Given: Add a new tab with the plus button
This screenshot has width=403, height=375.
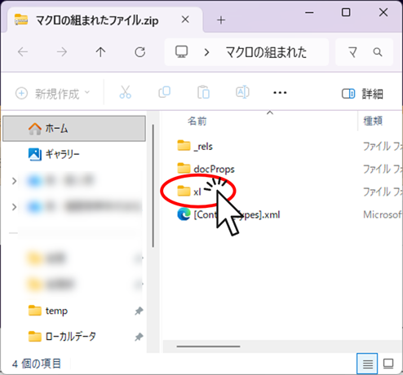Looking at the screenshot, I should [221, 20].
